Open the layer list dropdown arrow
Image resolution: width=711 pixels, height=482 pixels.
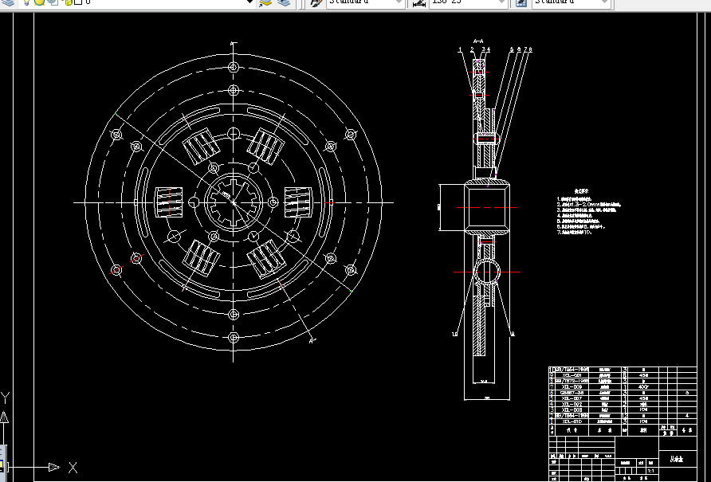pyautogui.click(x=249, y=2)
